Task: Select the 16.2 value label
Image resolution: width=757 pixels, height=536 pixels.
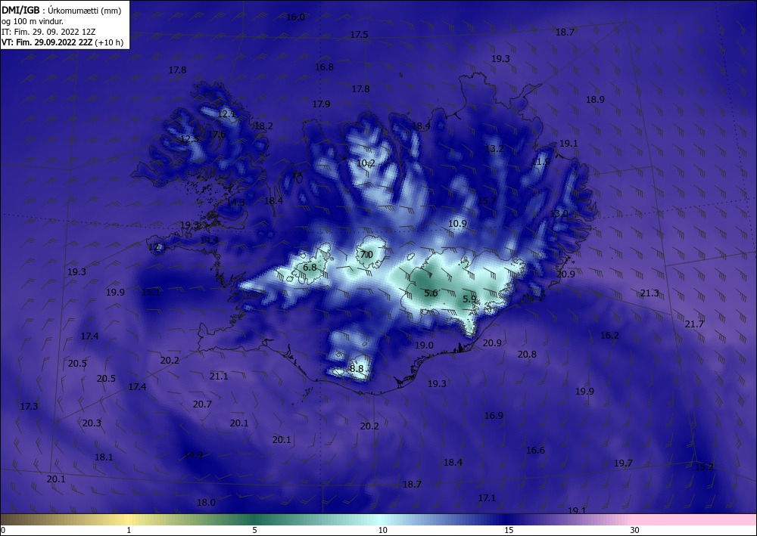Action: pos(609,336)
